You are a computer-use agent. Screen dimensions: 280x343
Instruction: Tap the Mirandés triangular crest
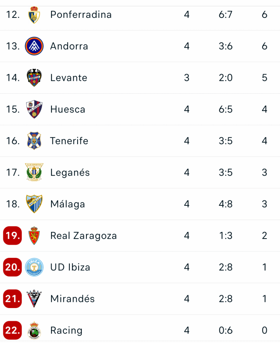34,299
